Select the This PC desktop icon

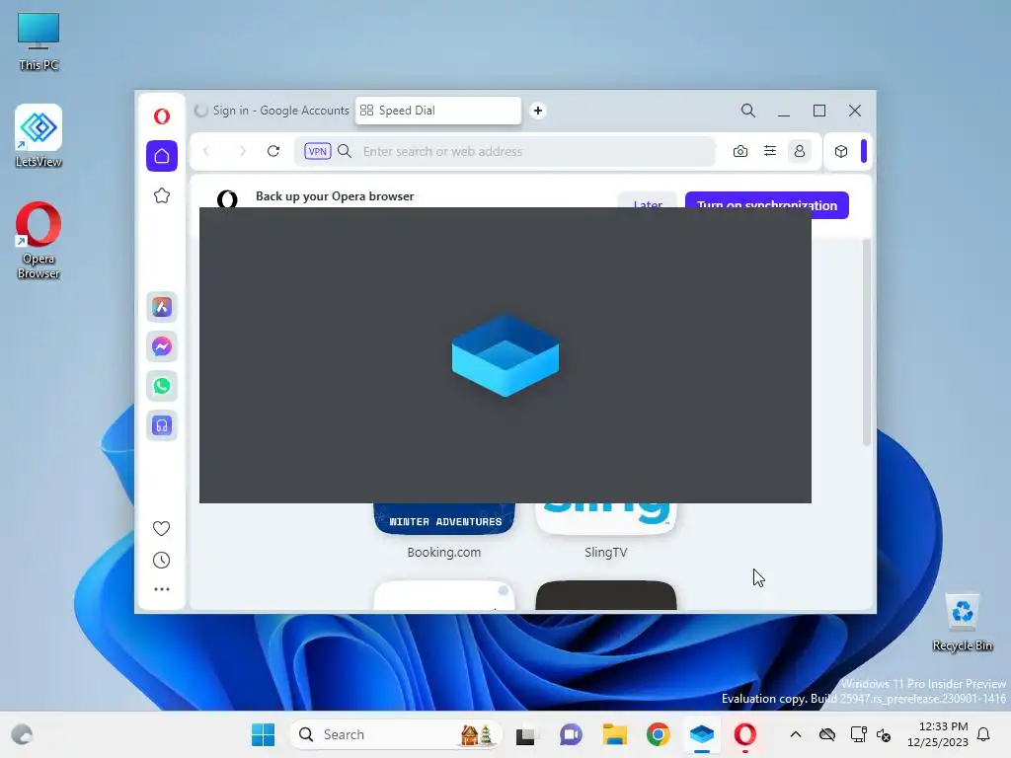coord(39,41)
